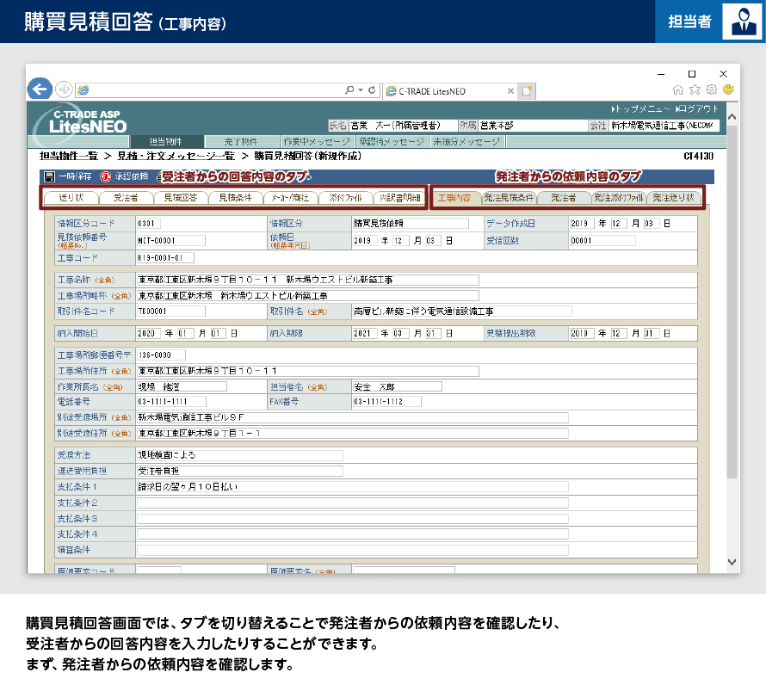Open the 内訳書明細 tab
This screenshot has height=697, width=766.
pyautogui.click(x=399, y=198)
